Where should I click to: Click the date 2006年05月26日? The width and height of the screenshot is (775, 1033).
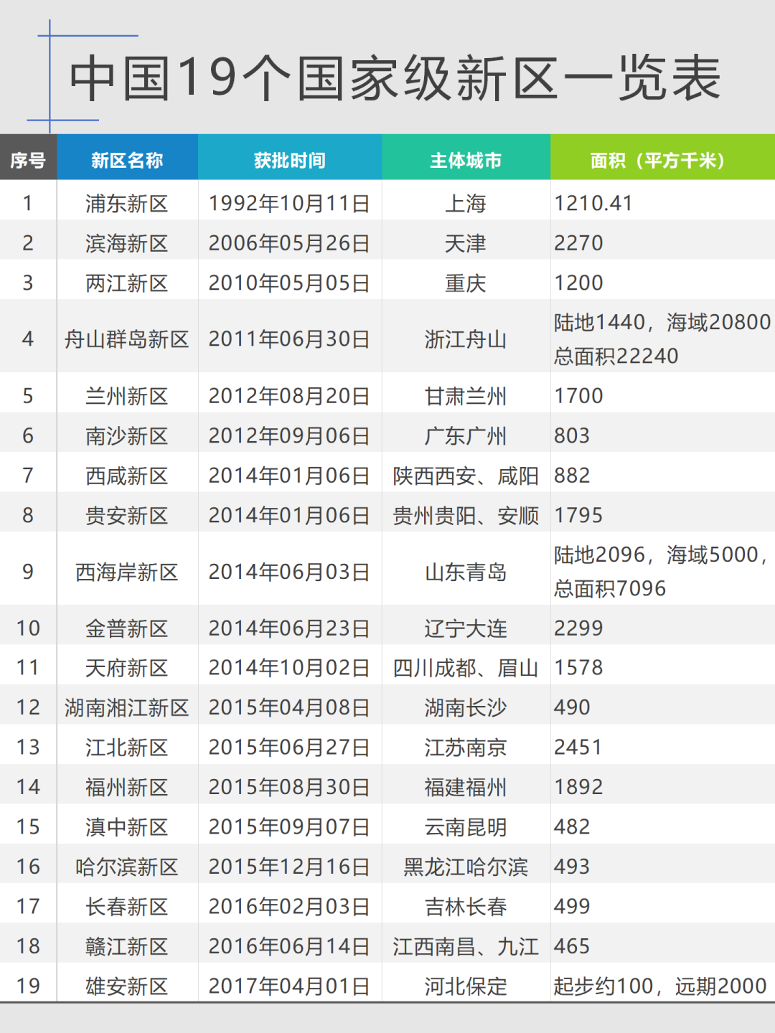[289, 243]
